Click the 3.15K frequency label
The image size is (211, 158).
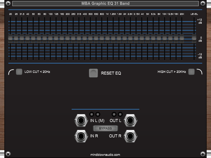[137, 14]
